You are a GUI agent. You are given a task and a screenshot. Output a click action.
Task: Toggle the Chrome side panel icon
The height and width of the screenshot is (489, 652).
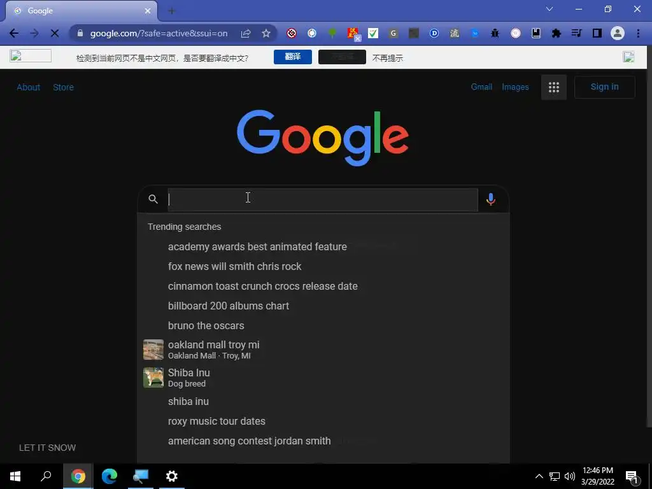pos(597,33)
